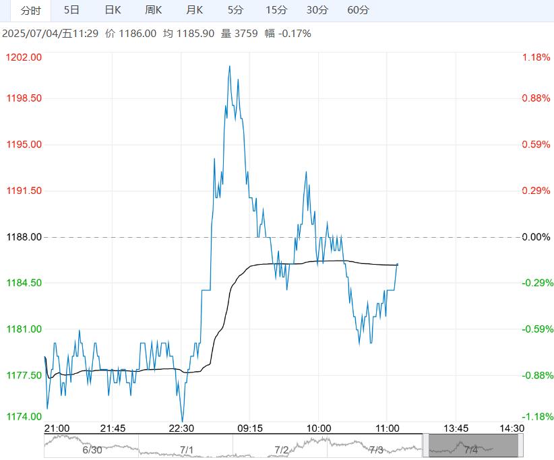Select the 7/1 section in mini timeline

[x=187, y=449]
